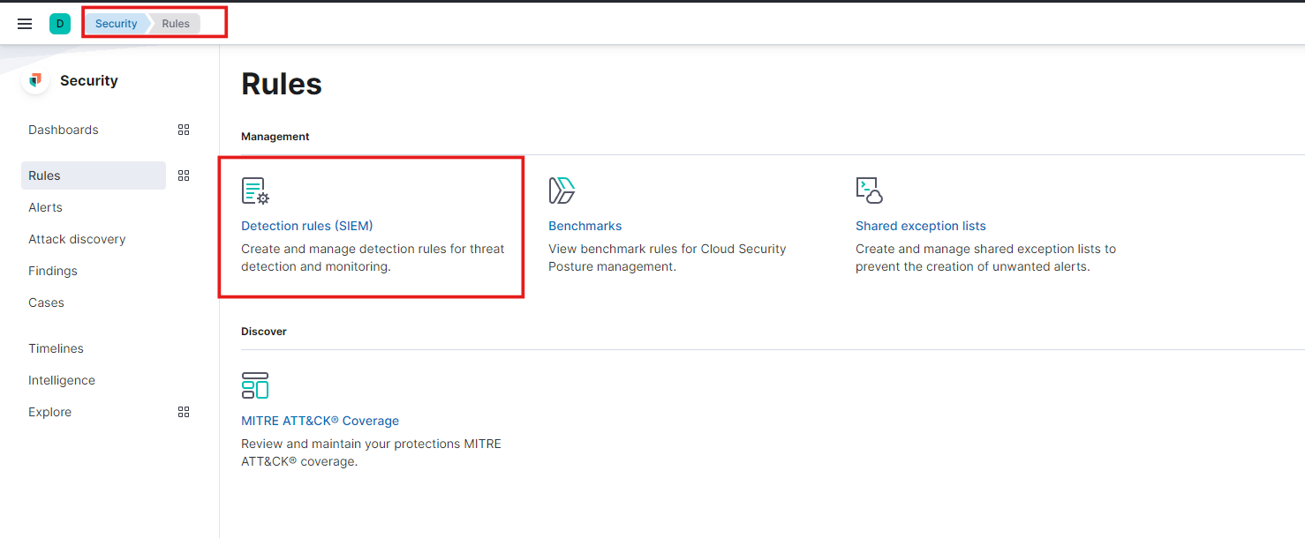Open the Benchmarks link

coord(585,226)
